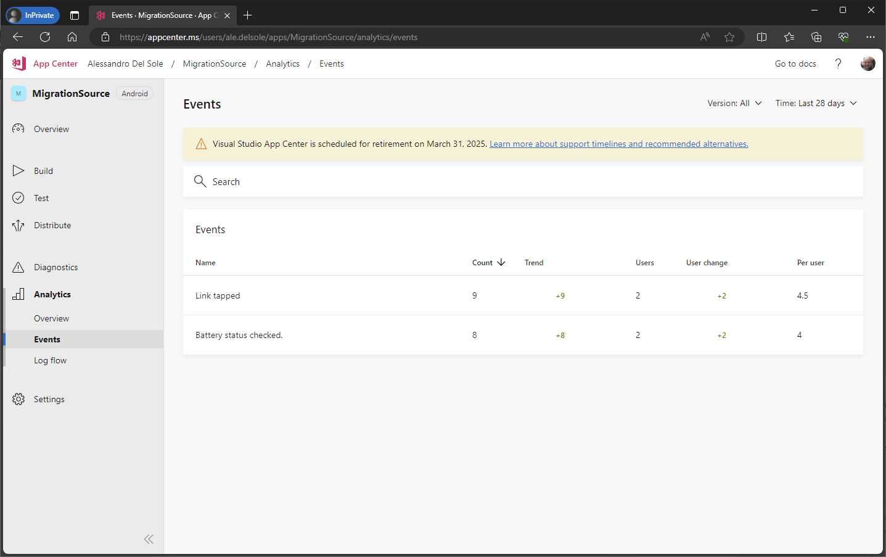Screen dimensions: 886x557
Task: Collapse the sidebar with the double chevron
Action: pos(148,539)
